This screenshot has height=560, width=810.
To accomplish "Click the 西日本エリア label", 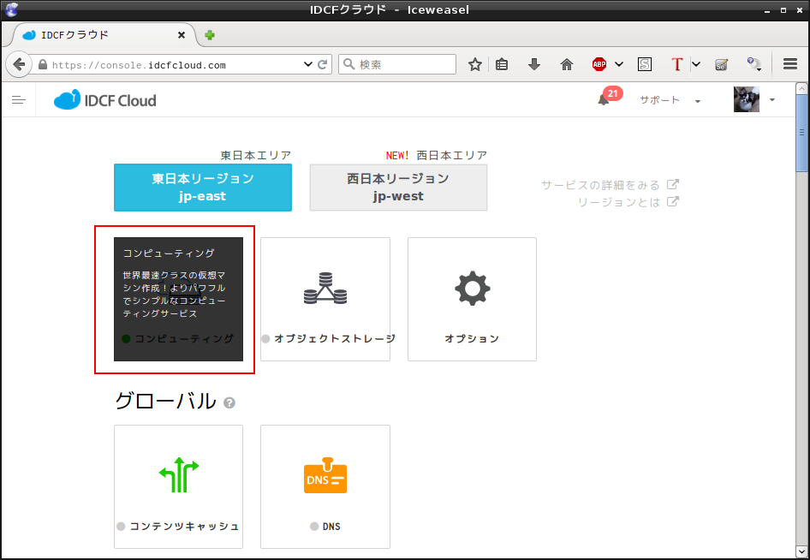I will (x=451, y=155).
